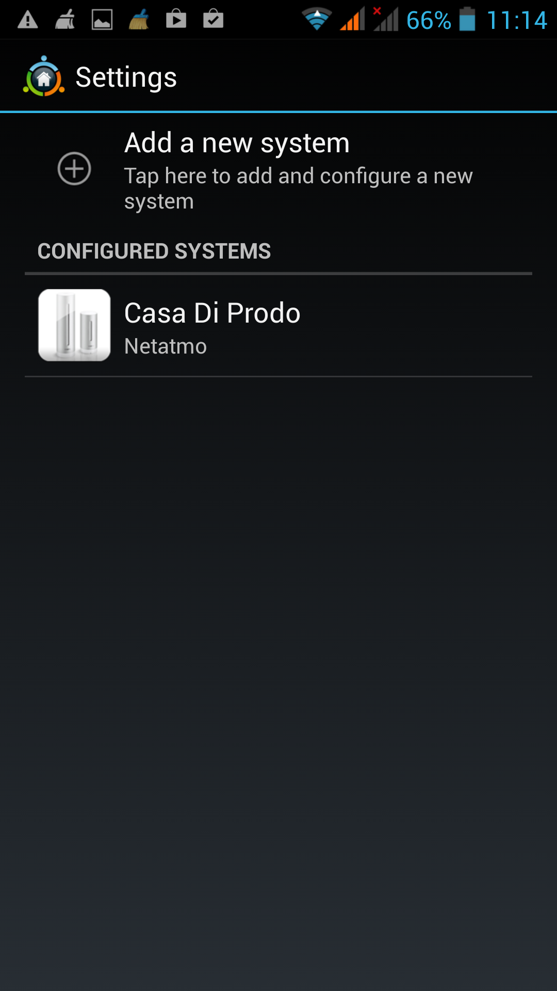The width and height of the screenshot is (557, 991).
Task: Open the Play Store video bag icon
Action: [x=176, y=19]
